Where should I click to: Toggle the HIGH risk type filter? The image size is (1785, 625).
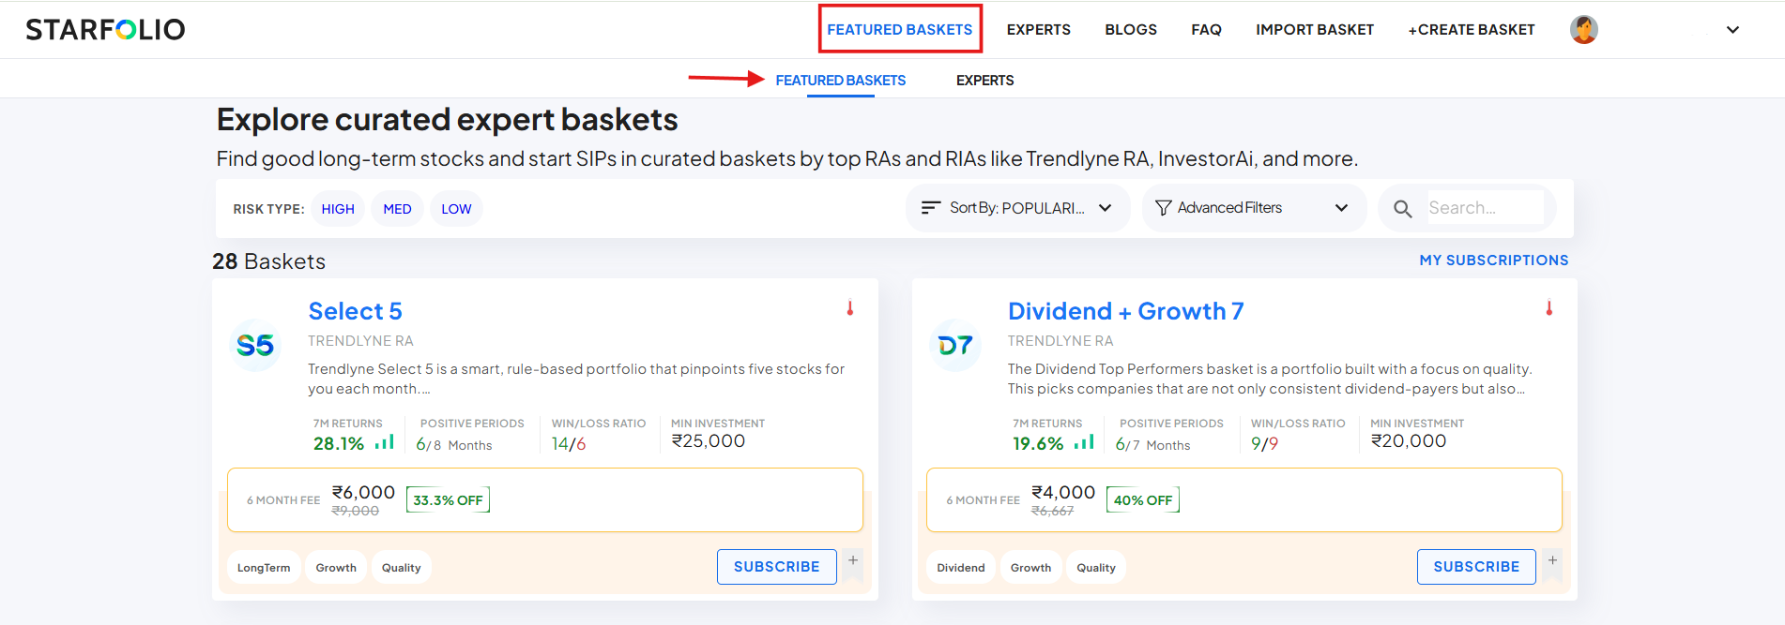click(x=338, y=209)
